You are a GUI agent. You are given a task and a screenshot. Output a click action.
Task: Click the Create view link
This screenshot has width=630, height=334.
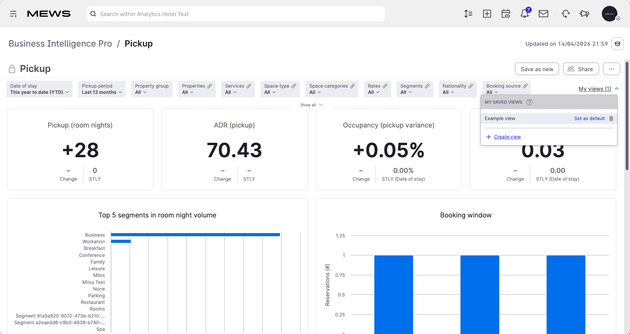click(507, 137)
